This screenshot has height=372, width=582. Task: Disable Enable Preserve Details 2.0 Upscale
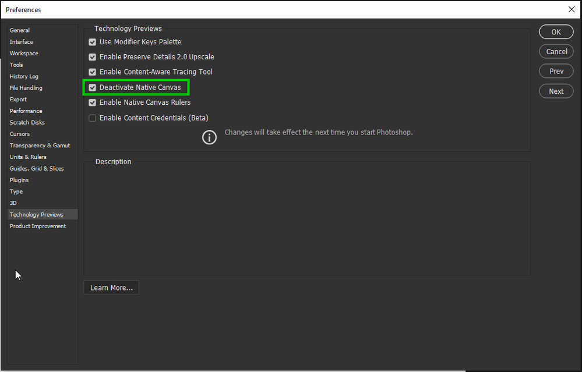92,57
